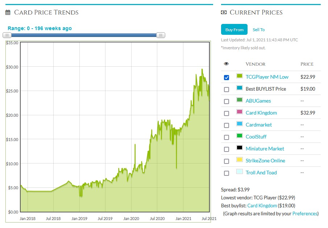This screenshot has width=328, height=228.
Task: Click the Inventory likely sold out note
Action: coord(243,48)
